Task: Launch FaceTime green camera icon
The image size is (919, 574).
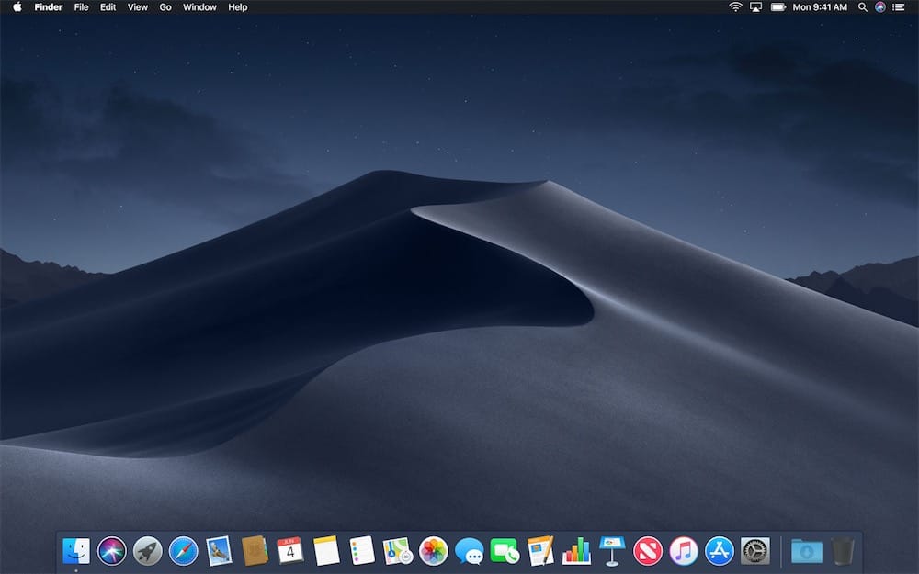Action: tap(505, 550)
